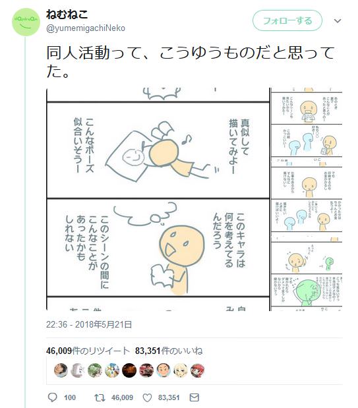Open the dark orange liker avatar

click(x=129, y=370)
